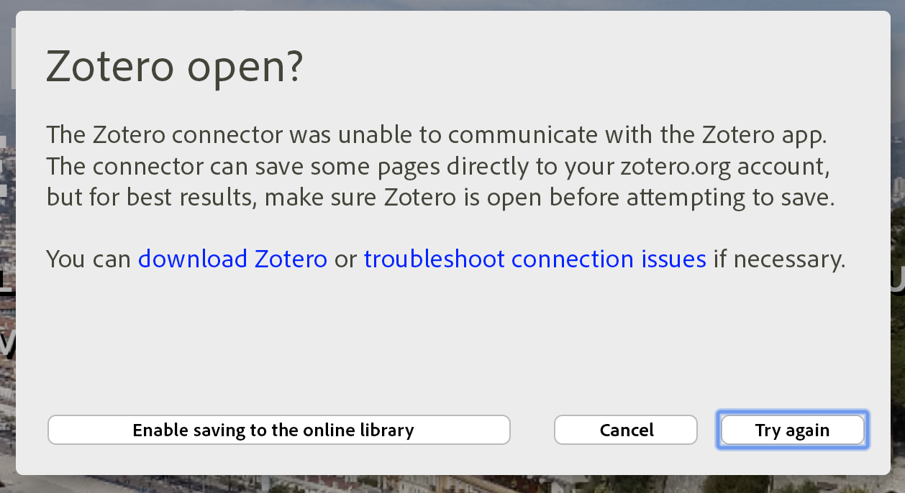Enable saving to the online library
The width and height of the screenshot is (905, 493).
pyautogui.click(x=278, y=430)
